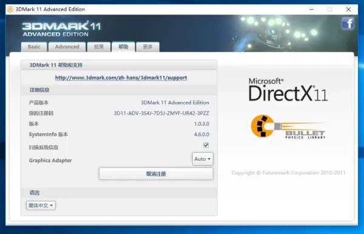Click the 3DMark 11 Advanced Edition logo
This screenshot has height=234, width=364.
click(61, 28)
